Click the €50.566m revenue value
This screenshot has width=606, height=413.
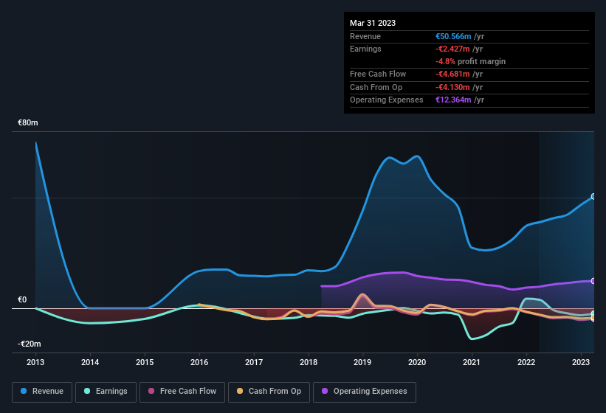[x=453, y=36]
